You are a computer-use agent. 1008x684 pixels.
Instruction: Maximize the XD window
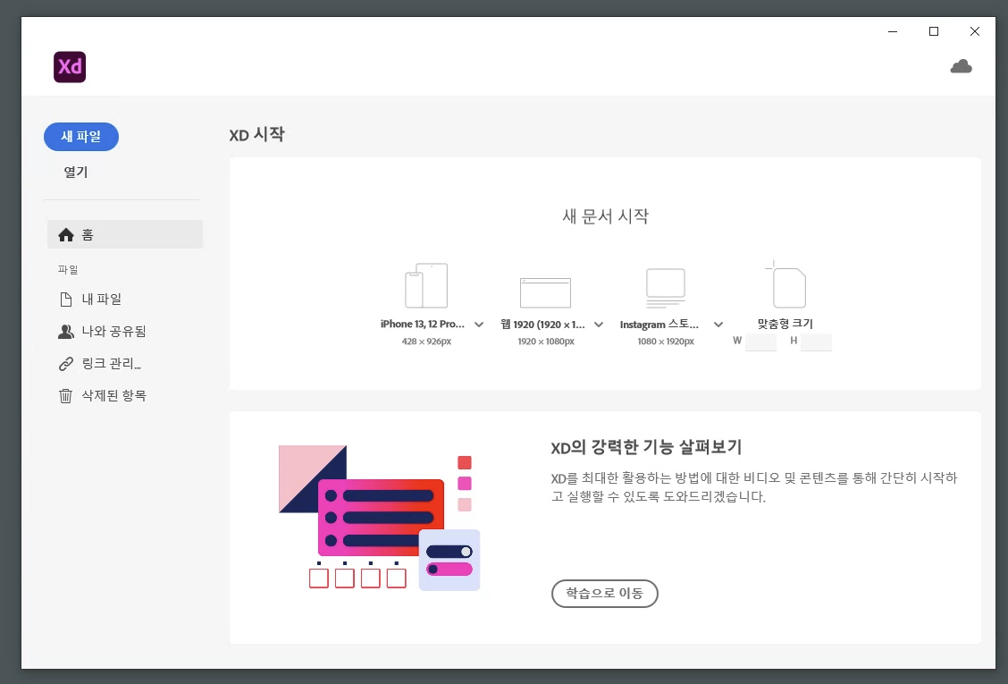coord(934,31)
